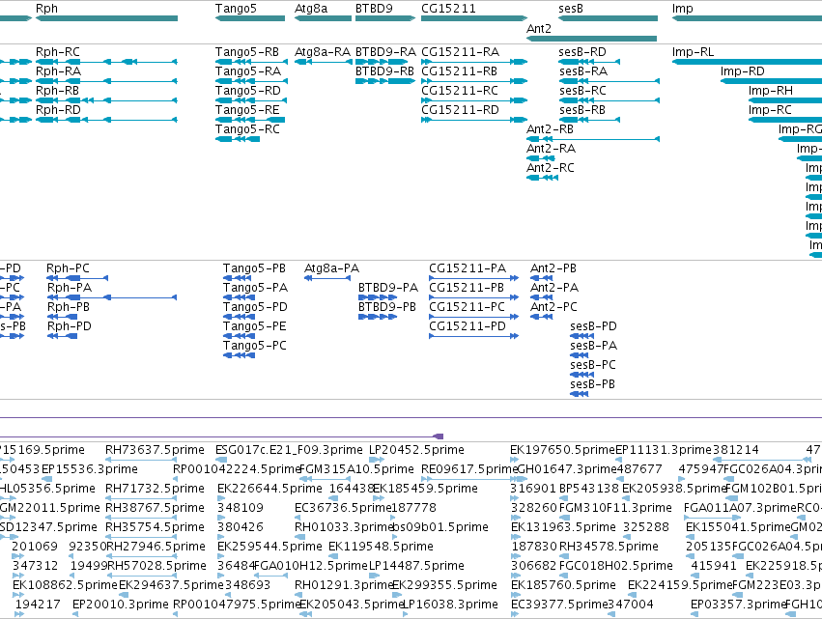The image size is (822, 619).
Task: Select protein Rph-PA
Action: (x=112, y=297)
